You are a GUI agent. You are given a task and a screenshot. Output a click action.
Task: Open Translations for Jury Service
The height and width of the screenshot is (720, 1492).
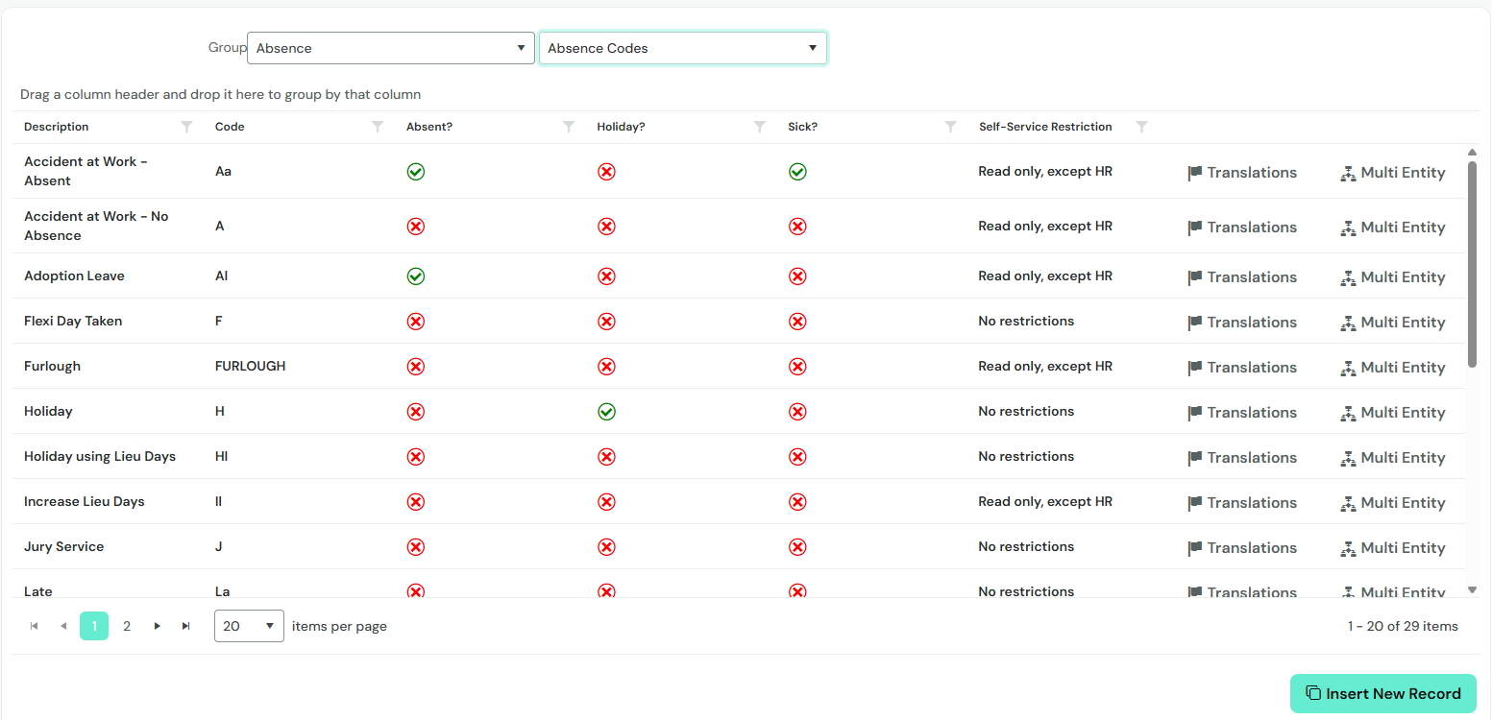[x=1242, y=548]
